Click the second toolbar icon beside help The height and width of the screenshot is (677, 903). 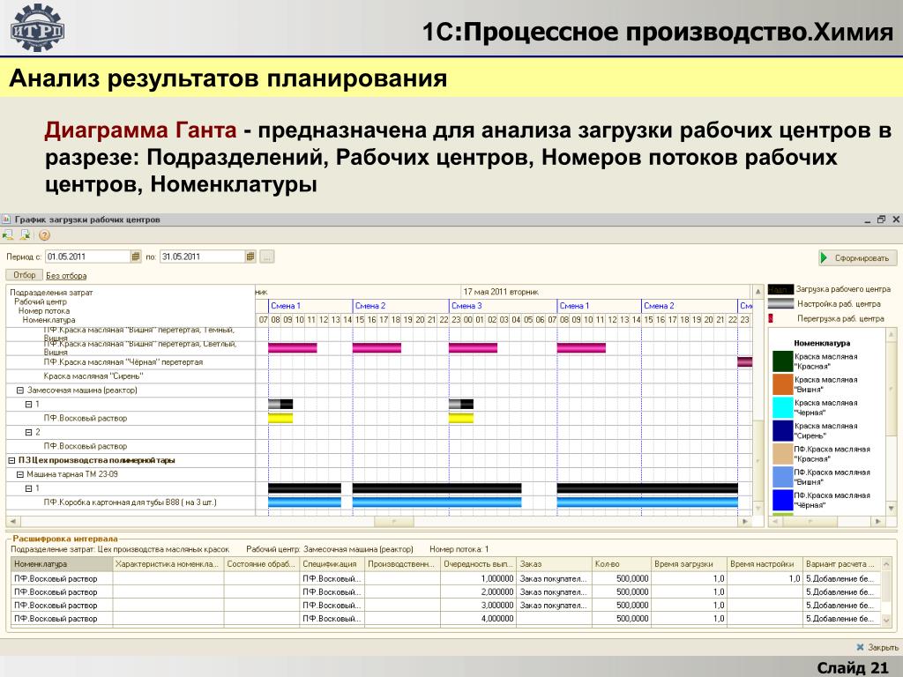click(26, 235)
